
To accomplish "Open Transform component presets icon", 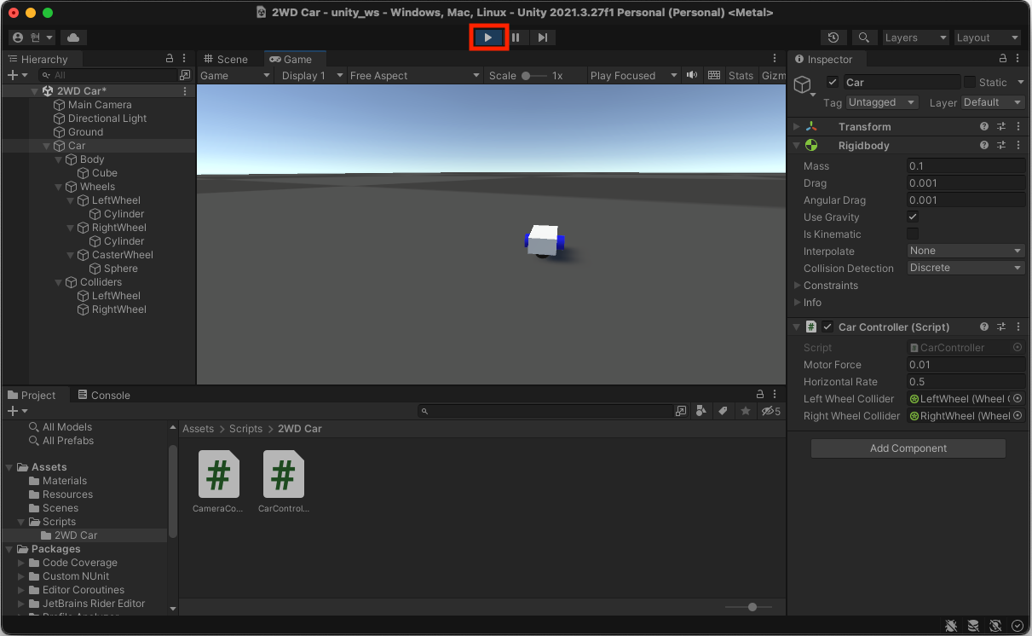I will [x=1001, y=126].
